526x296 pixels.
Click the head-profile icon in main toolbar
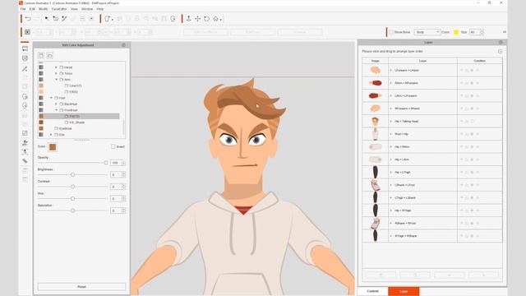click(173, 19)
